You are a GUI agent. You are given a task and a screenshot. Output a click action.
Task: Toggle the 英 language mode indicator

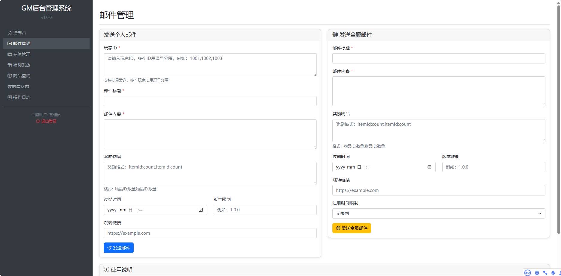[x=537, y=273]
